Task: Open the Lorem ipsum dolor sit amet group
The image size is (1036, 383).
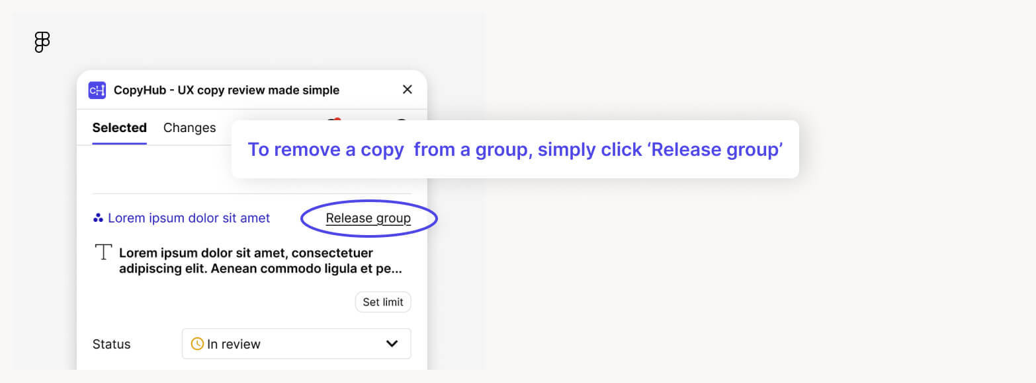Action: pos(189,218)
